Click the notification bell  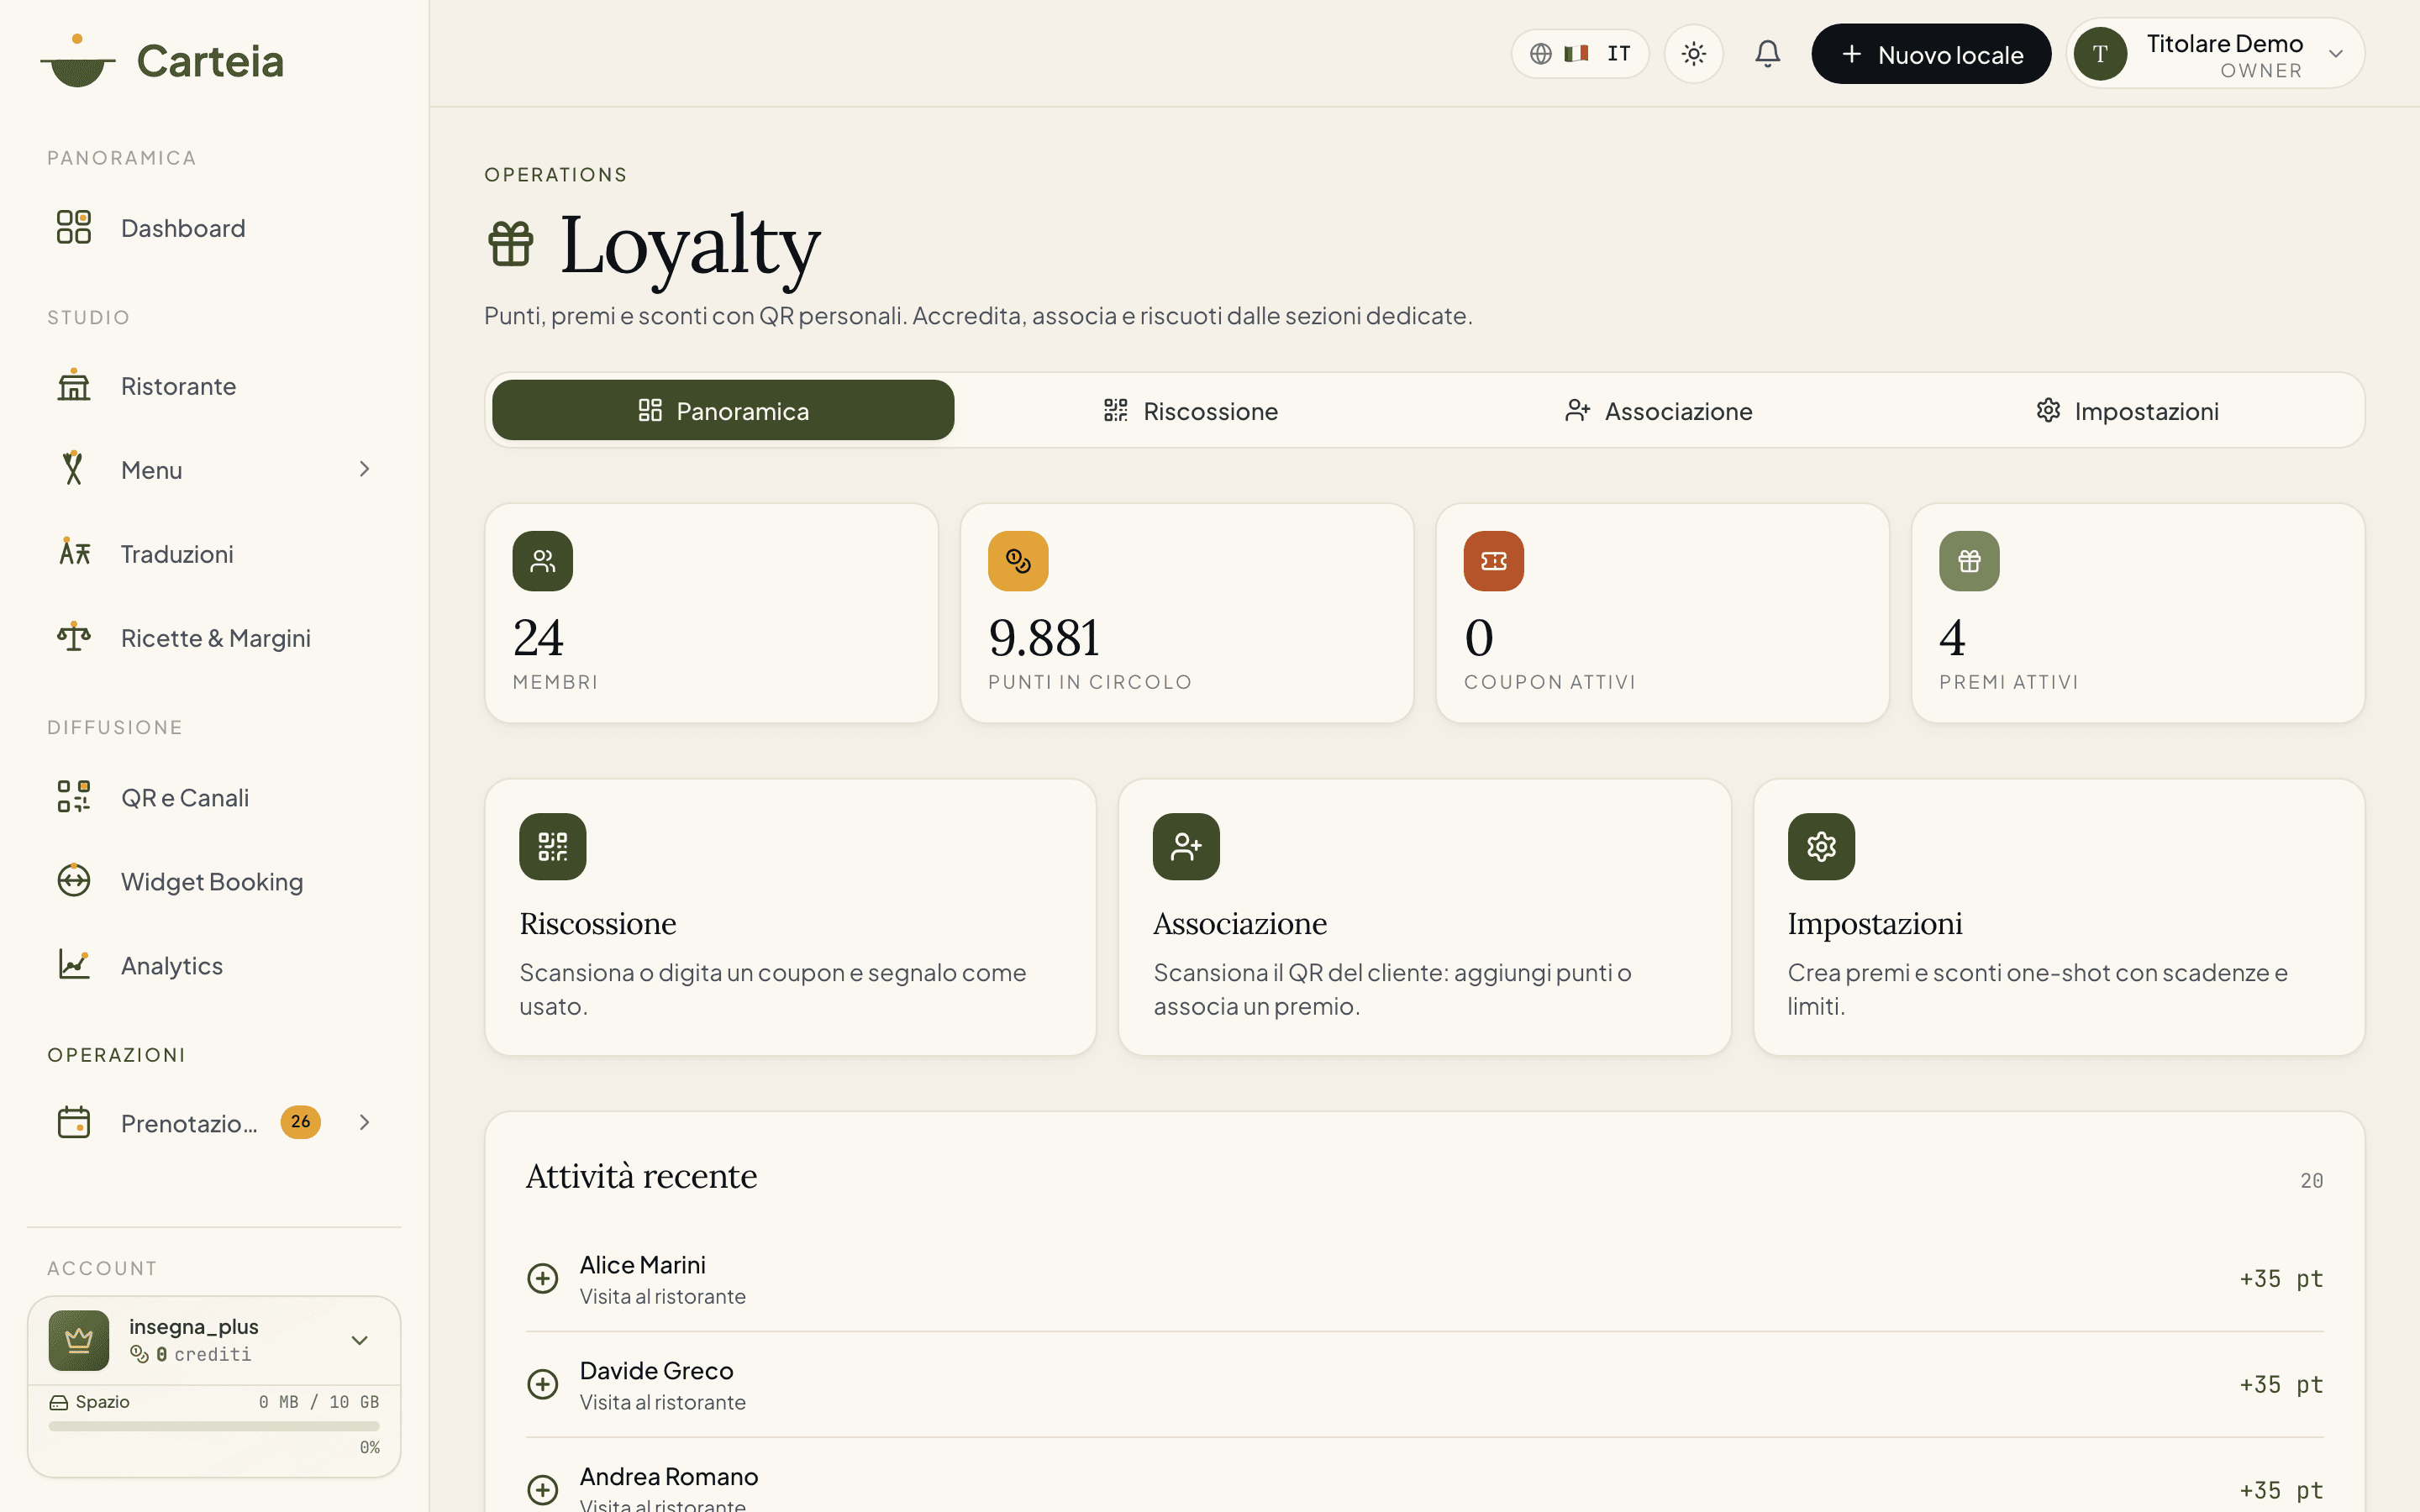coord(1767,53)
